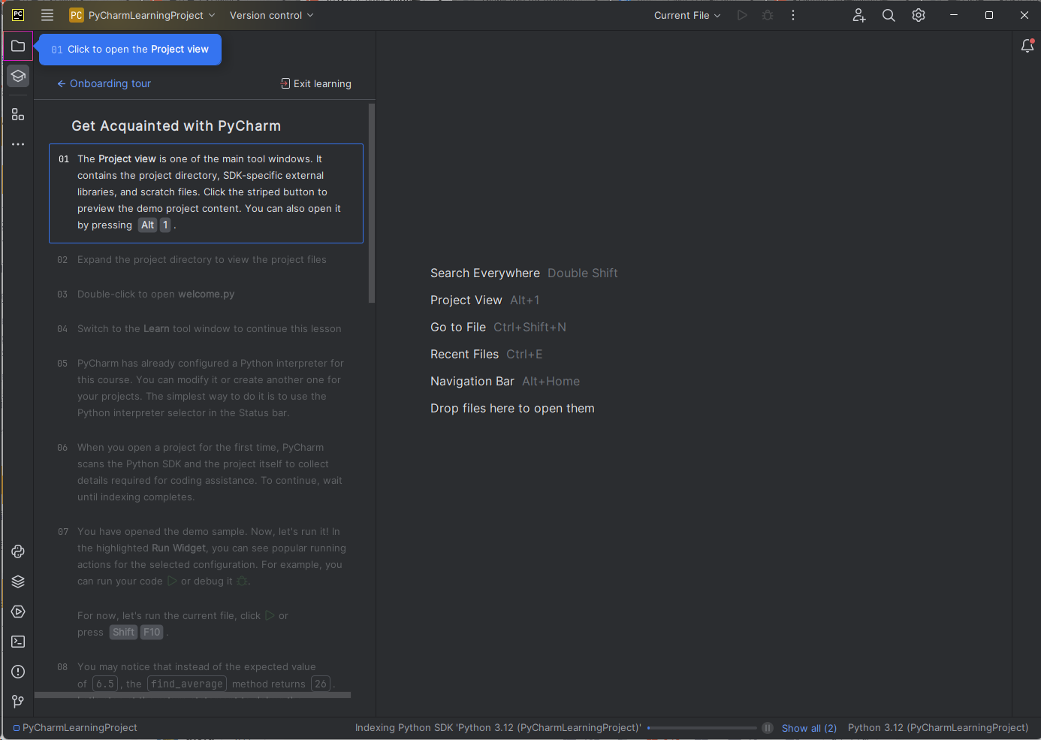Viewport: 1041px width, 740px height.
Task: Open the Python Console tool window
Action: (x=18, y=551)
